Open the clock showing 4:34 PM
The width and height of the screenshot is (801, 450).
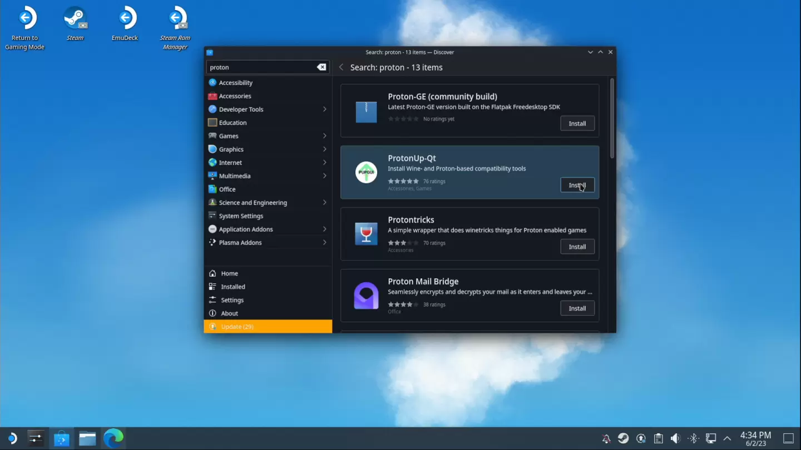coord(755,438)
